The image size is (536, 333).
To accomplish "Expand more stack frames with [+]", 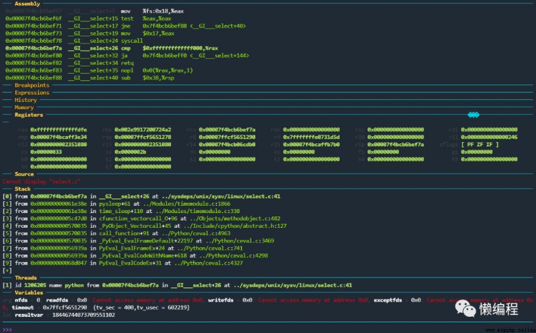I will click(7, 271).
